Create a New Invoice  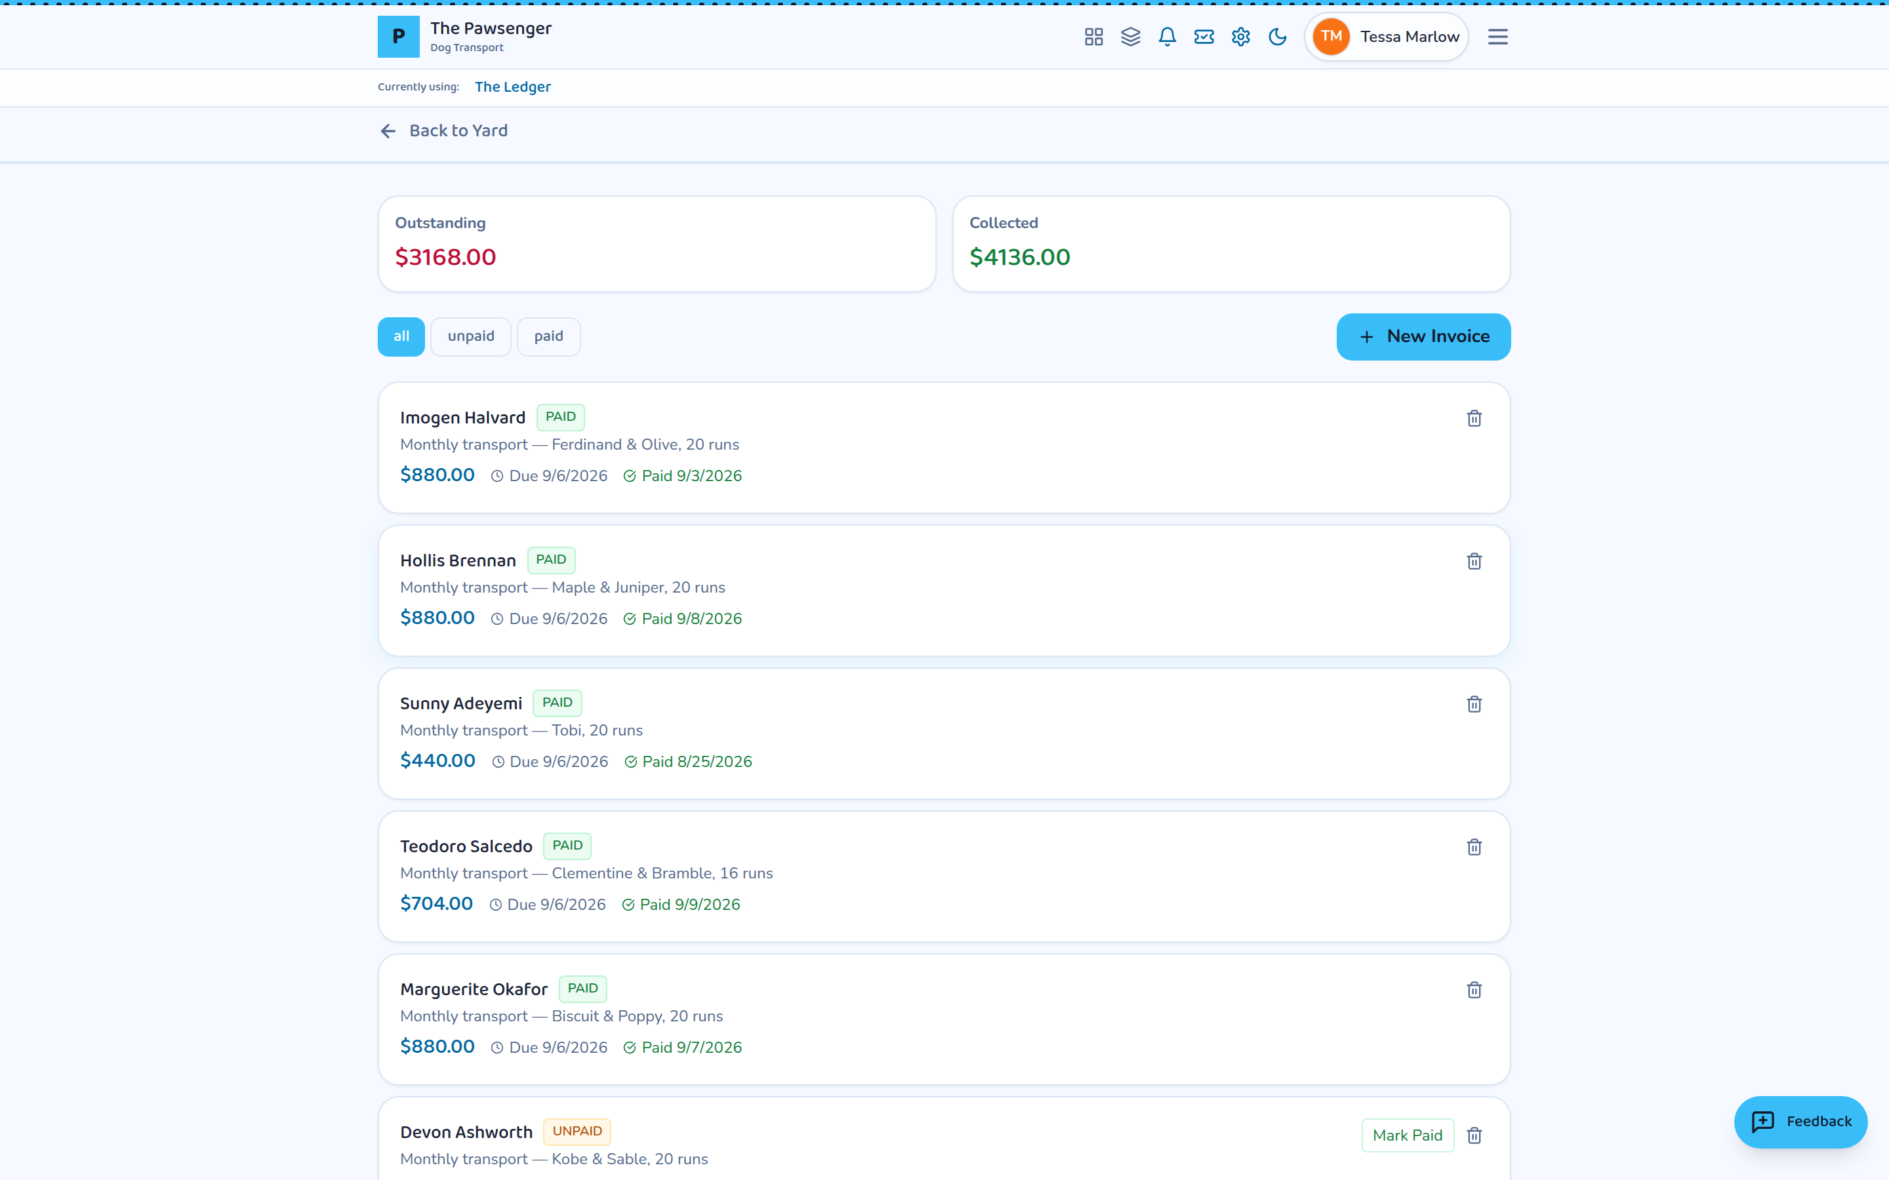[x=1423, y=336]
